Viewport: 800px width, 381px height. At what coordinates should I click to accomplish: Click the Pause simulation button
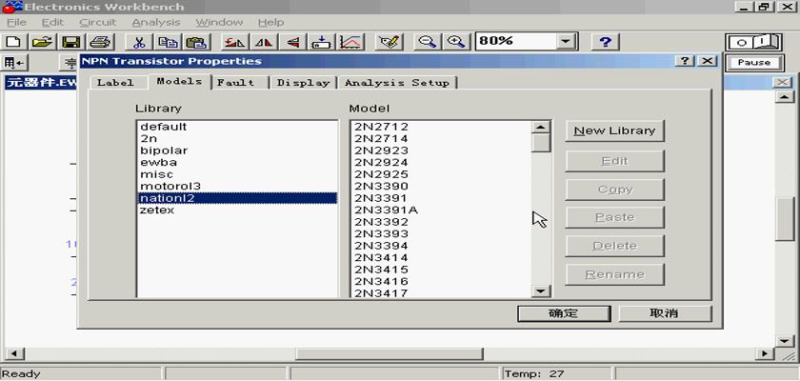point(753,63)
